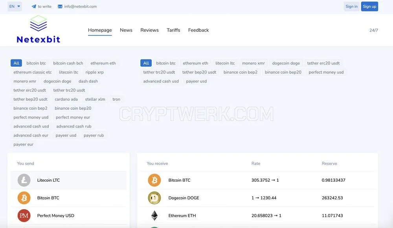Click the 24/7 label in header
Screen dimensions: 393x228
click(x=373, y=30)
